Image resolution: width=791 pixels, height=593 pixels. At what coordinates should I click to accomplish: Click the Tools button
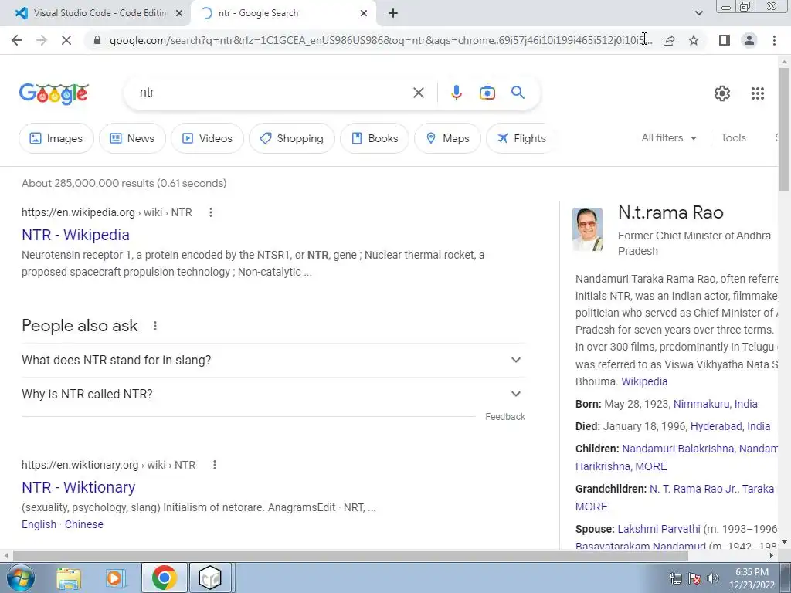[x=733, y=137]
